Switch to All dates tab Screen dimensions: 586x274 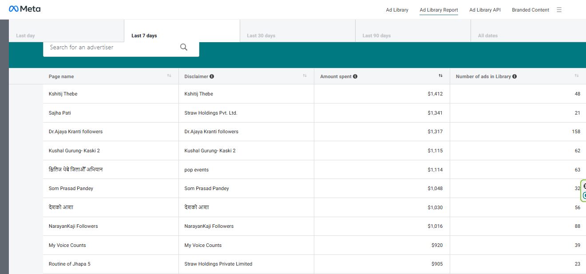click(487, 36)
